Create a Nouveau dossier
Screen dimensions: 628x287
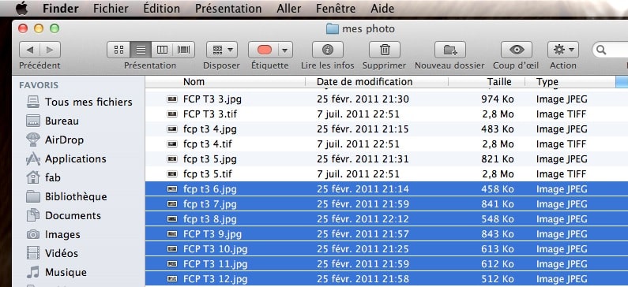[x=450, y=50]
